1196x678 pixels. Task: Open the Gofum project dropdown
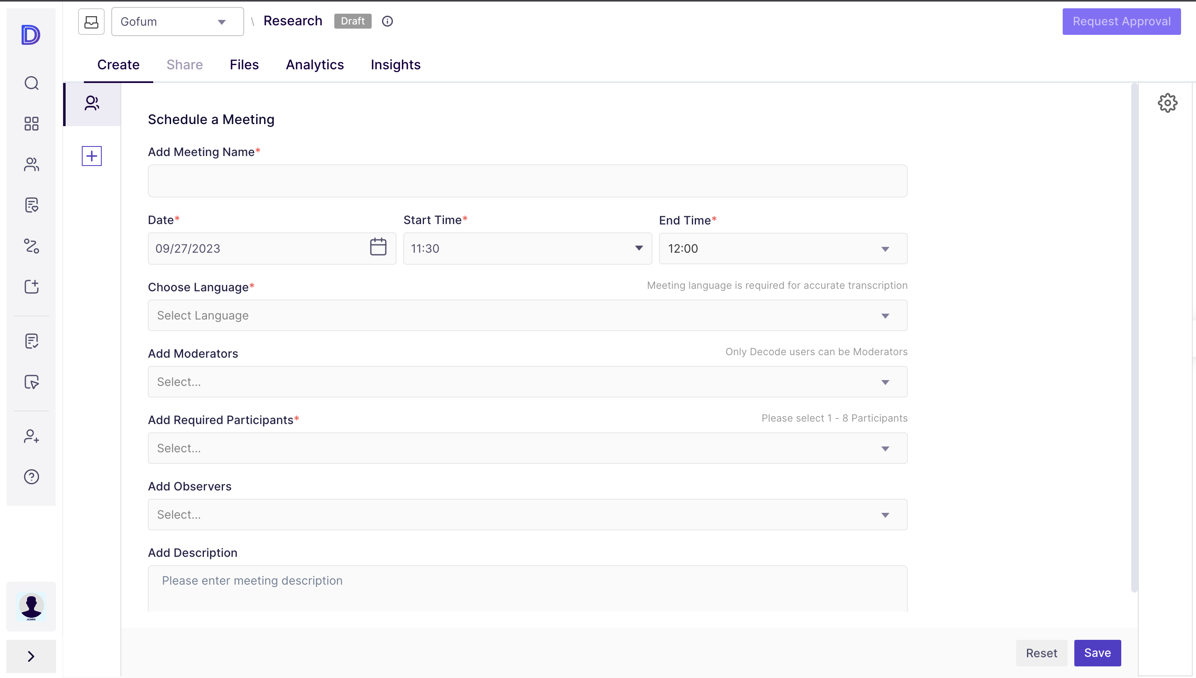click(177, 22)
